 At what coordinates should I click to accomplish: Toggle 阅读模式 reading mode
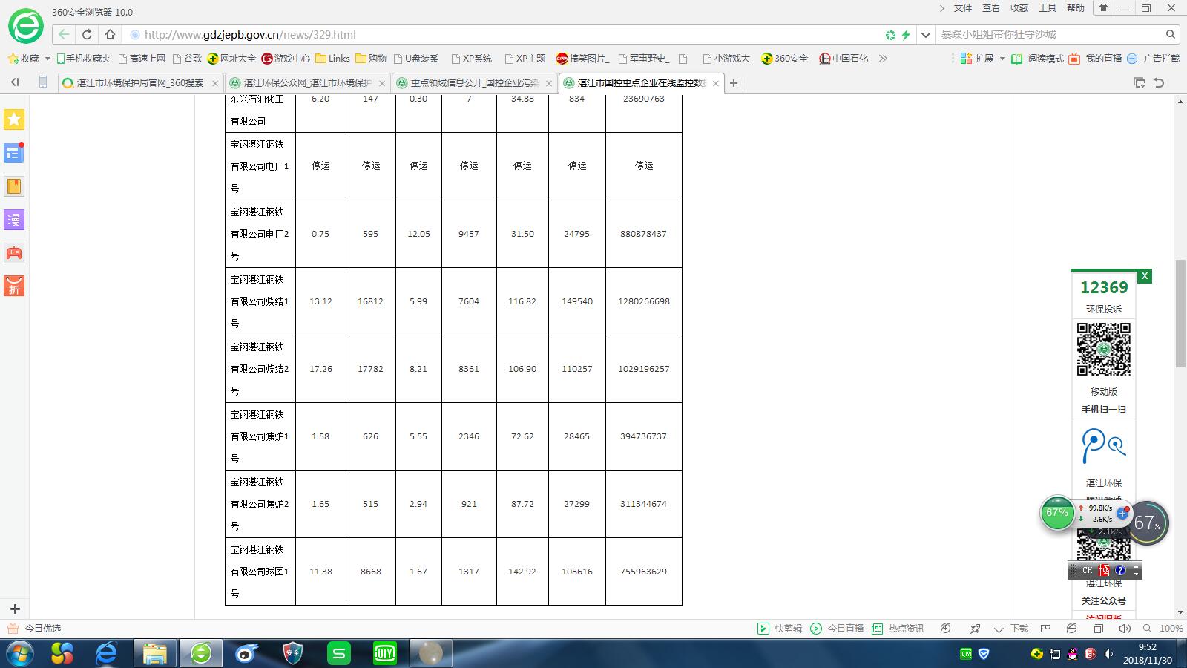1038,59
